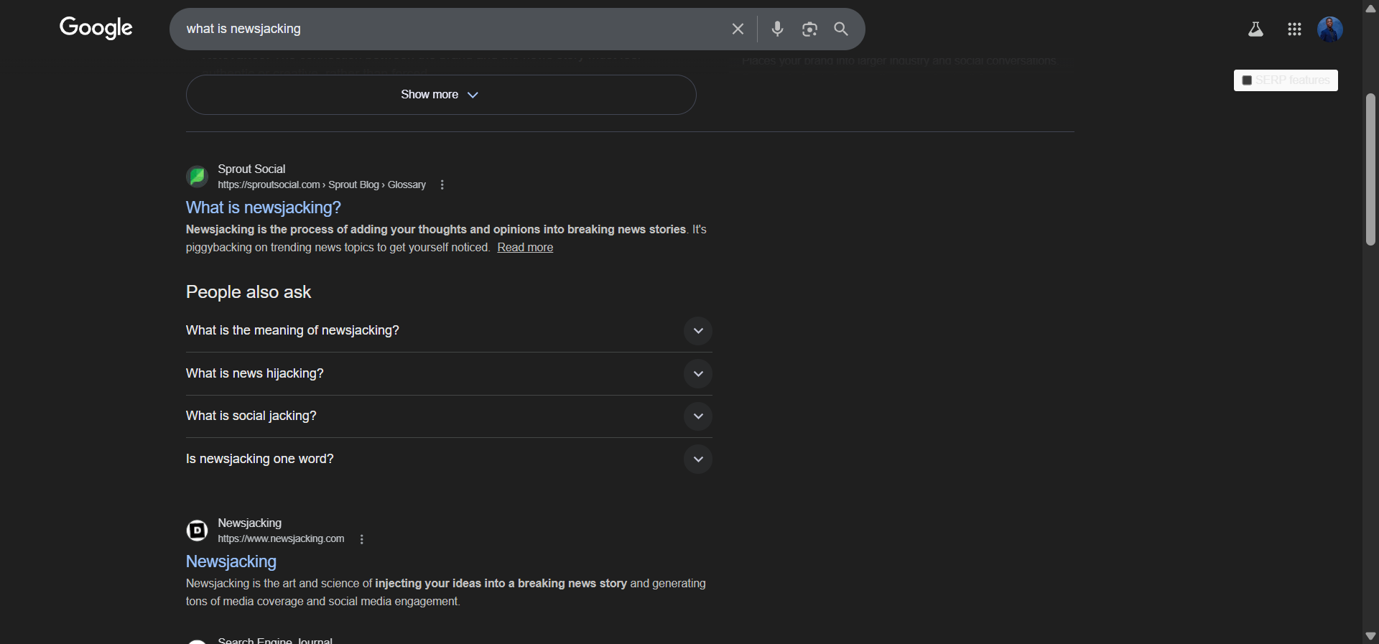The height and width of the screenshot is (644, 1379).
Task: Open the 'Newsjacking' result title link
Action: [231, 561]
